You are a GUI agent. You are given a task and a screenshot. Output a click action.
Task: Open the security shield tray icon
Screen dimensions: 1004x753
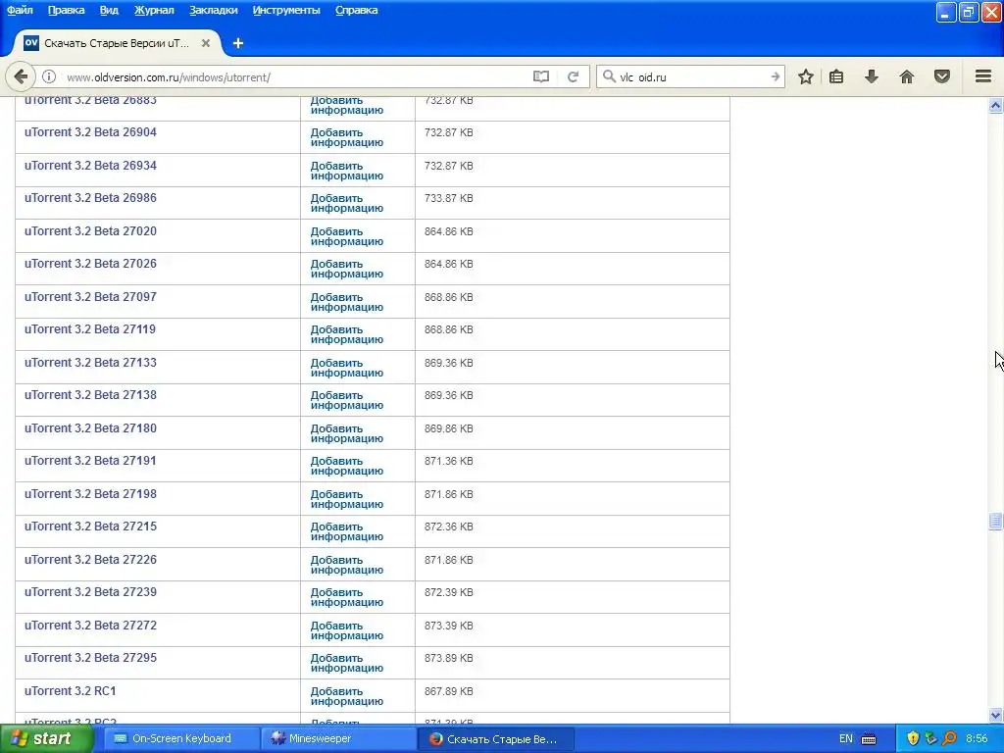point(913,738)
